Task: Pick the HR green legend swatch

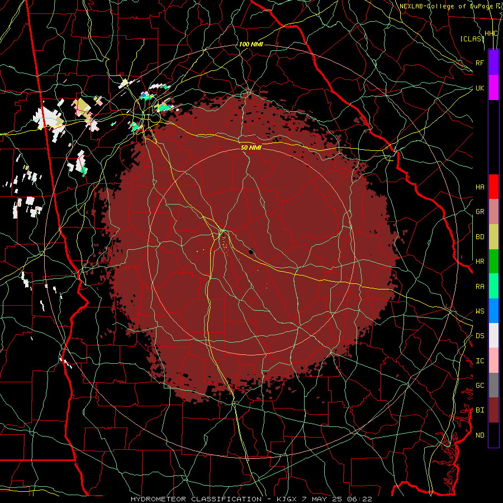Action: [x=493, y=262]
